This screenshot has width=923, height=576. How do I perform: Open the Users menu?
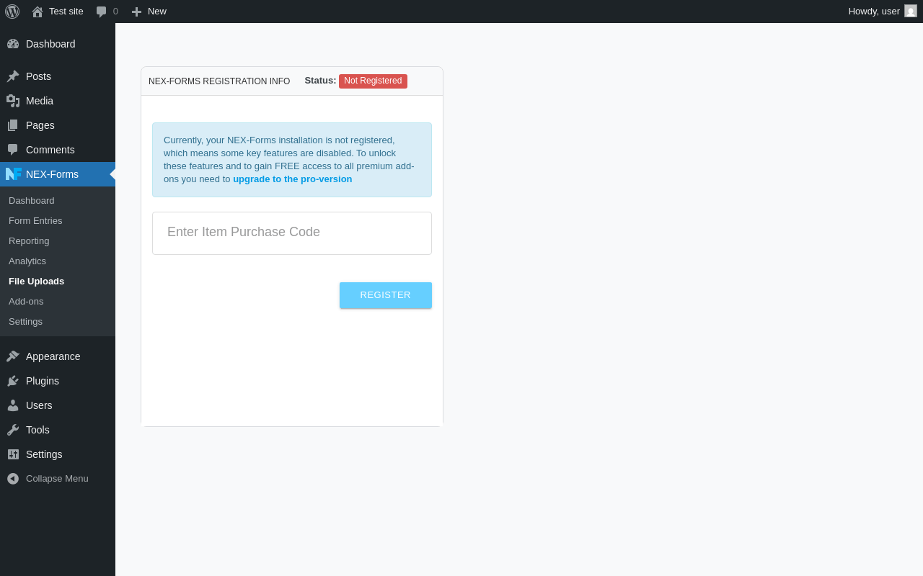point(58,405)
